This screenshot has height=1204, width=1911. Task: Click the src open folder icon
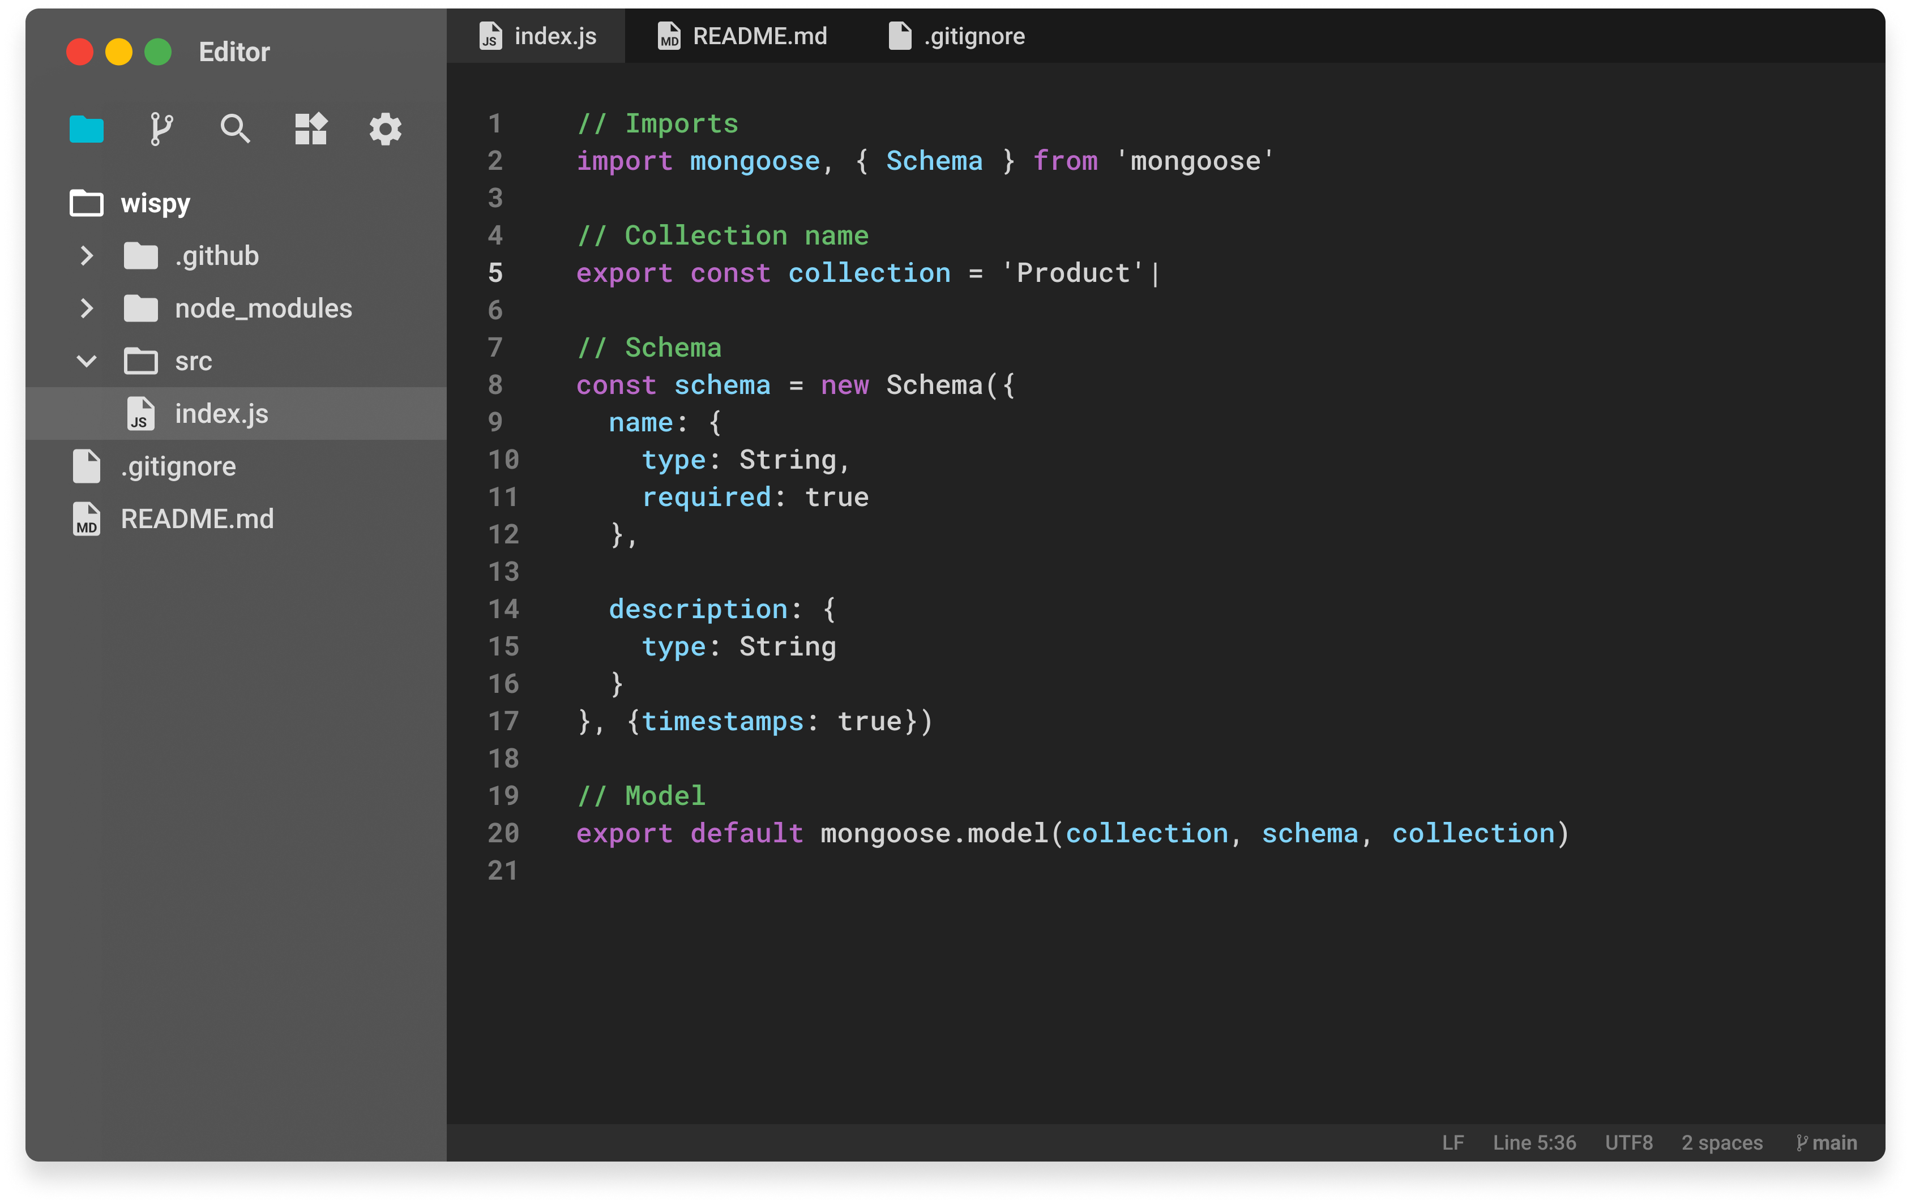coord(141,361)
